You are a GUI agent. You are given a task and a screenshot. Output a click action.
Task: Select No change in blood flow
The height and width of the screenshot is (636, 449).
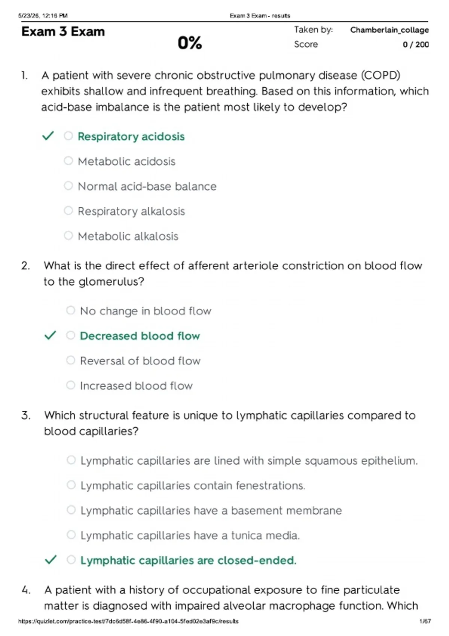click(x=71, y=310)
